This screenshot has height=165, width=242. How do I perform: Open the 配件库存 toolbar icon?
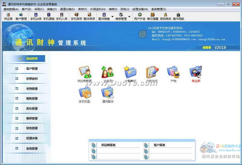(89, 17)
